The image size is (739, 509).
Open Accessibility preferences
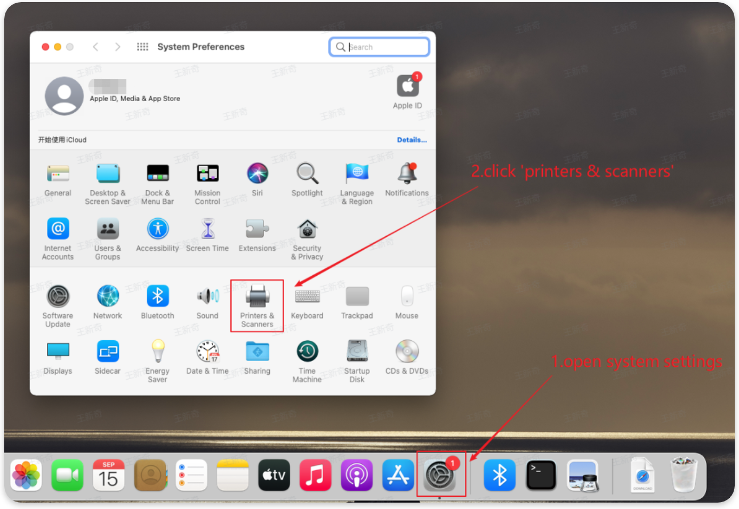click(158, 229)
